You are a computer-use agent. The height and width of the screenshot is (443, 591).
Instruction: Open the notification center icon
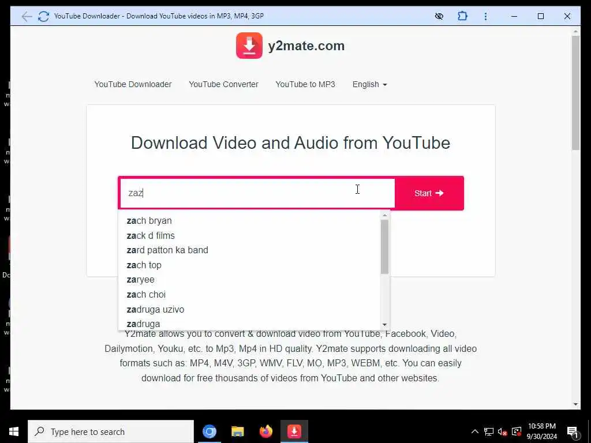[x=572, y=431]
